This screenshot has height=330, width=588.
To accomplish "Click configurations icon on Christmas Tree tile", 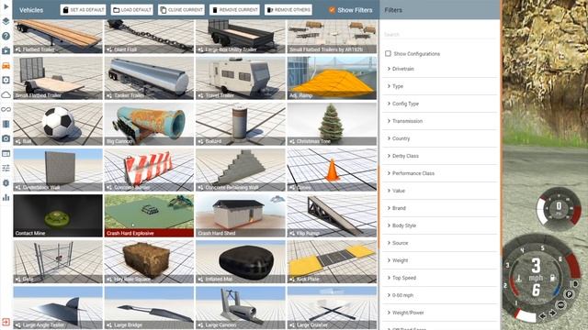I will (x=292, y=141).
